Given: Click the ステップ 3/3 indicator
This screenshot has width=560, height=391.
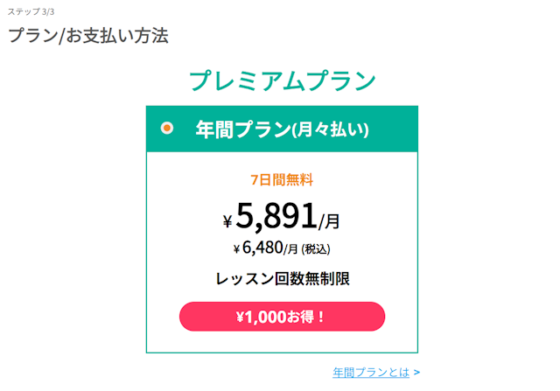Looking at the screenshot, I should point(31,11).
